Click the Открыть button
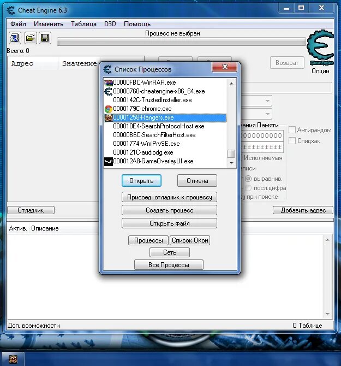This screenshot has height=366, width=341. (x=141, y=181)
